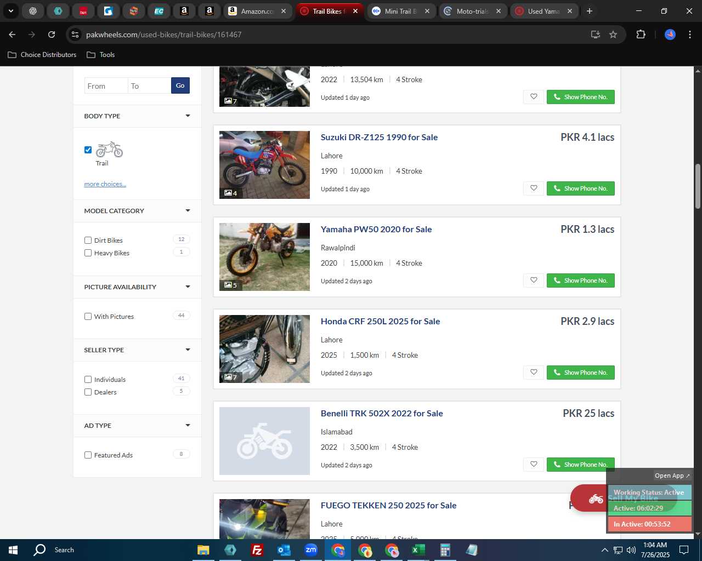Open a new tab with the plus icon
The height and width of the screenshot is (561, 702).
click(x=589, y=11)
